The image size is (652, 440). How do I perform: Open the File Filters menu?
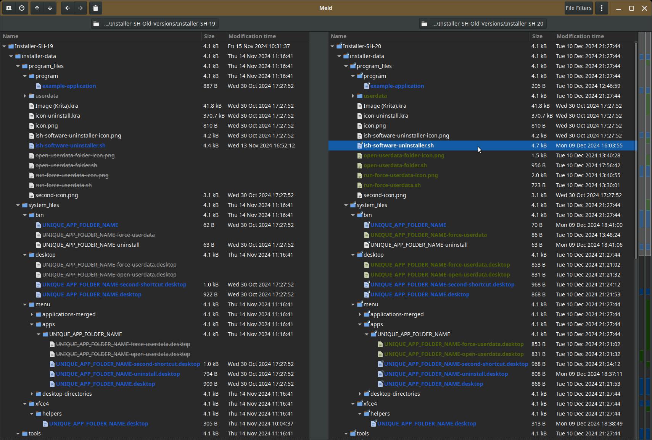tap(578, 8)
